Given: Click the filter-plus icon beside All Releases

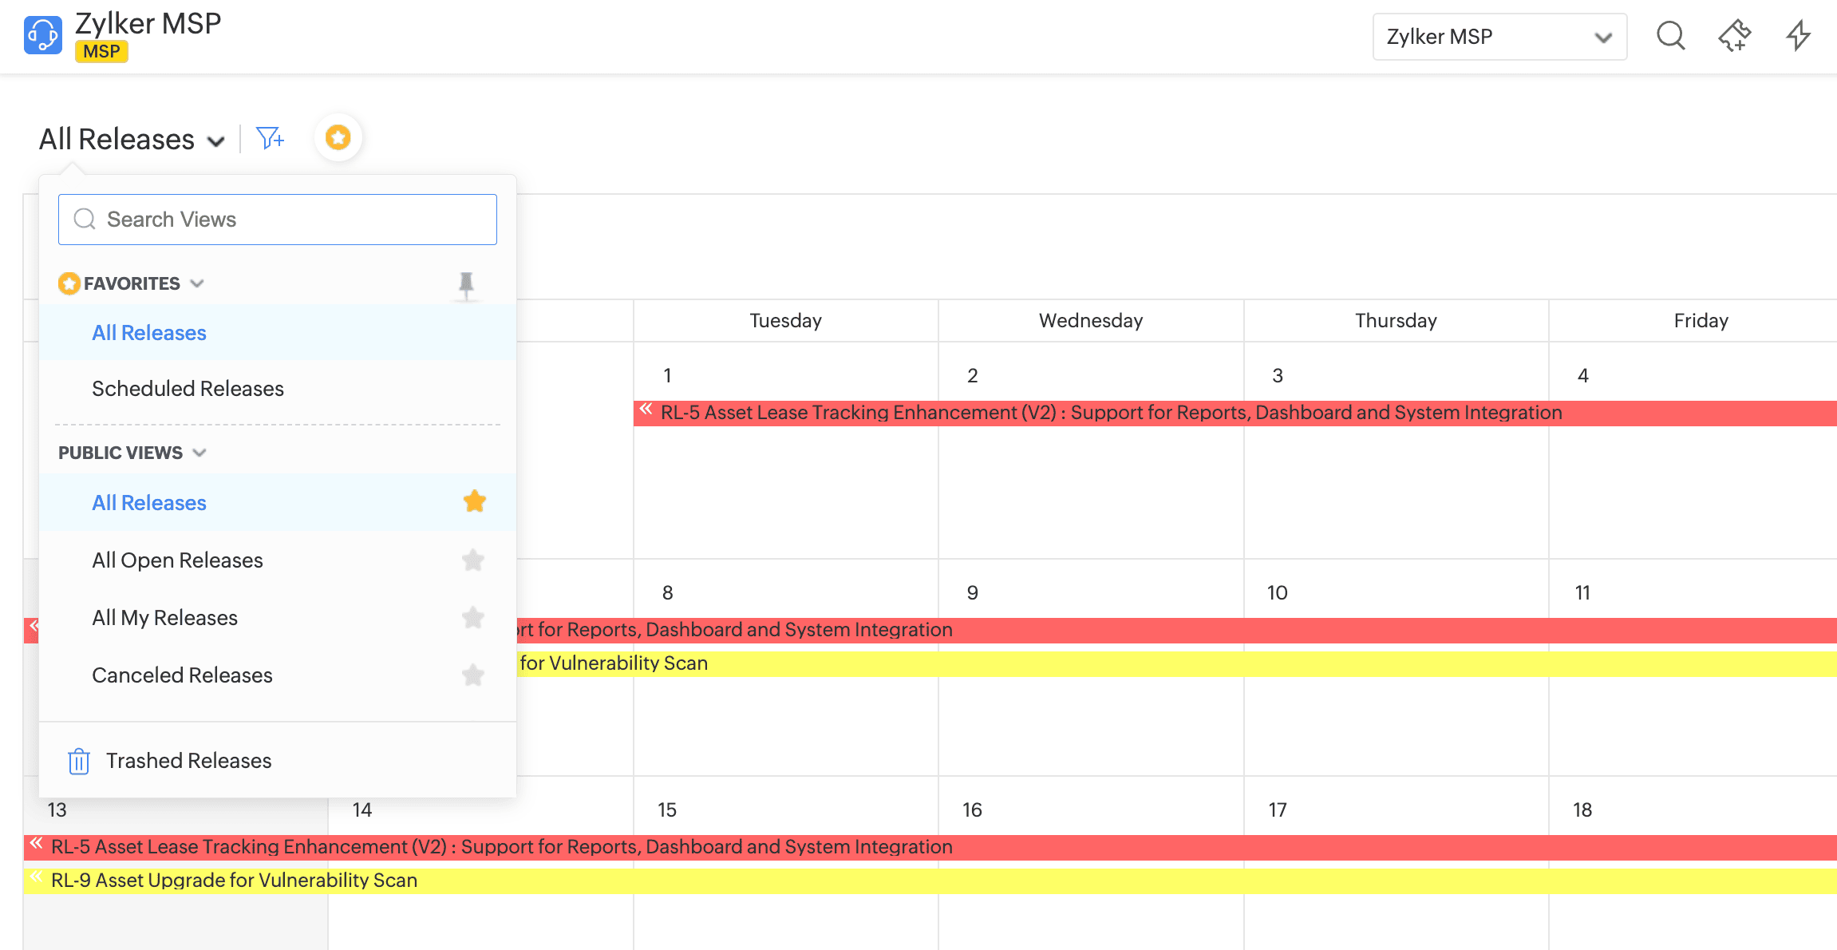Looking at the screenshot, I should tap(270, 139).
